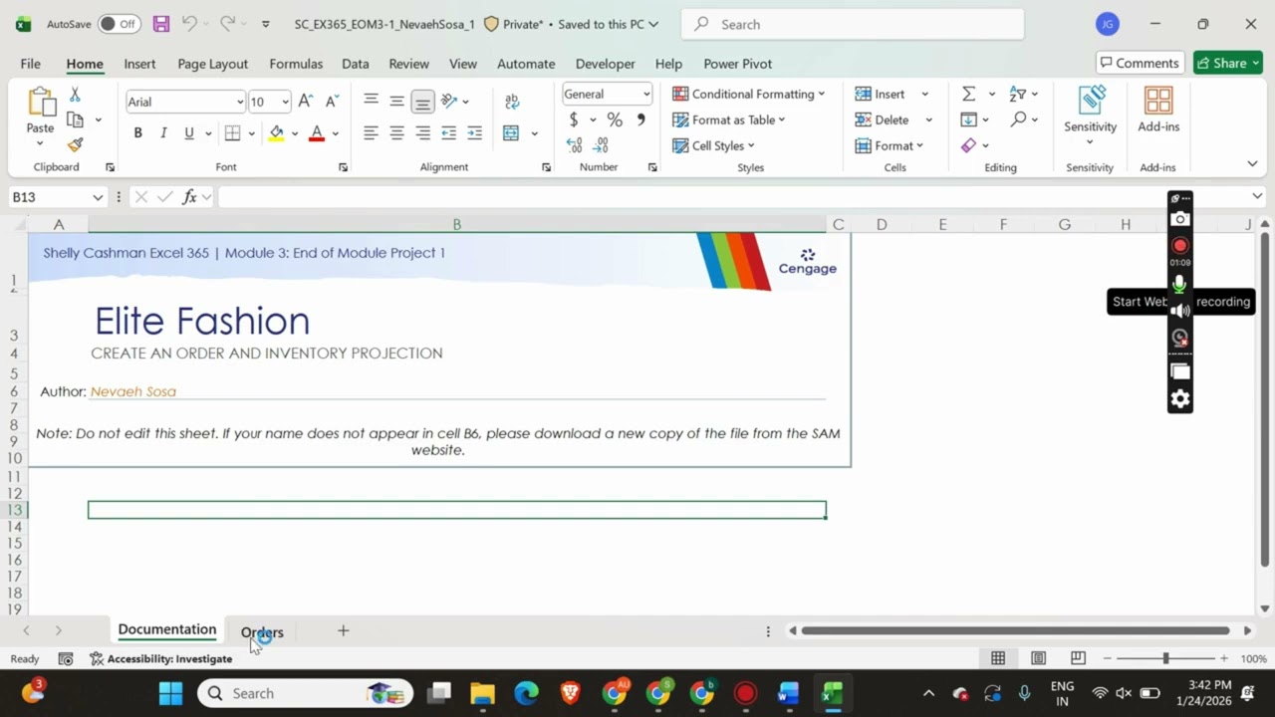Viewport: 1275px width, 717px height.
Task: Open Borders dropdown arrow
Action: (x=251, y=132)
